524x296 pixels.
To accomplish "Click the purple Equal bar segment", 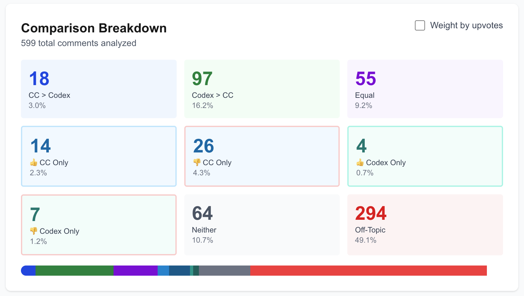I will [135, 271].
